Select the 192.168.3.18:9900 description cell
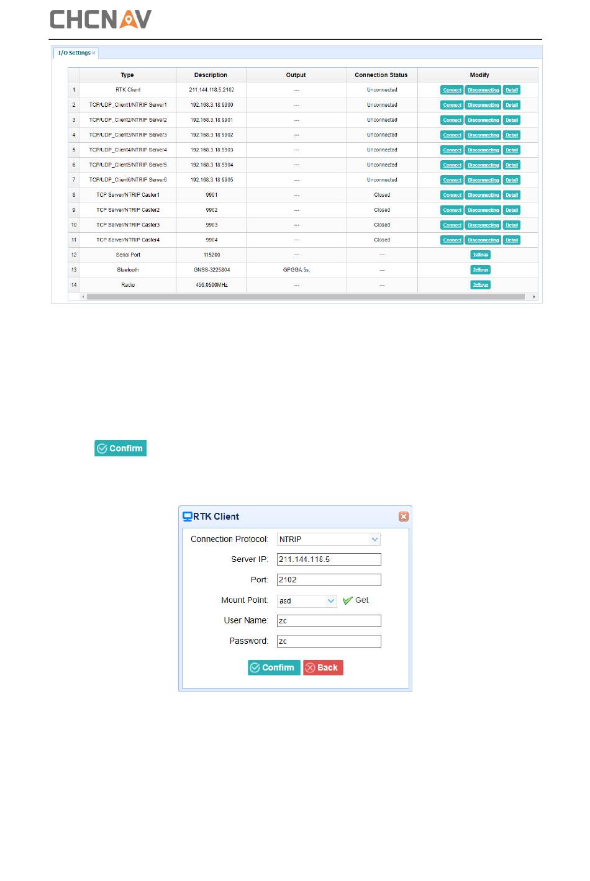 coord(212,105)
